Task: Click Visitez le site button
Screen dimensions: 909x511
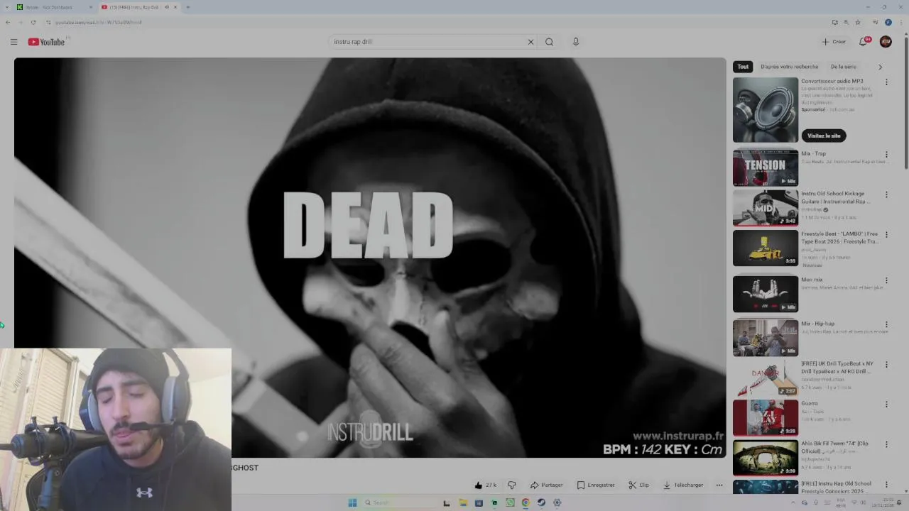Action: pos(824,136)
